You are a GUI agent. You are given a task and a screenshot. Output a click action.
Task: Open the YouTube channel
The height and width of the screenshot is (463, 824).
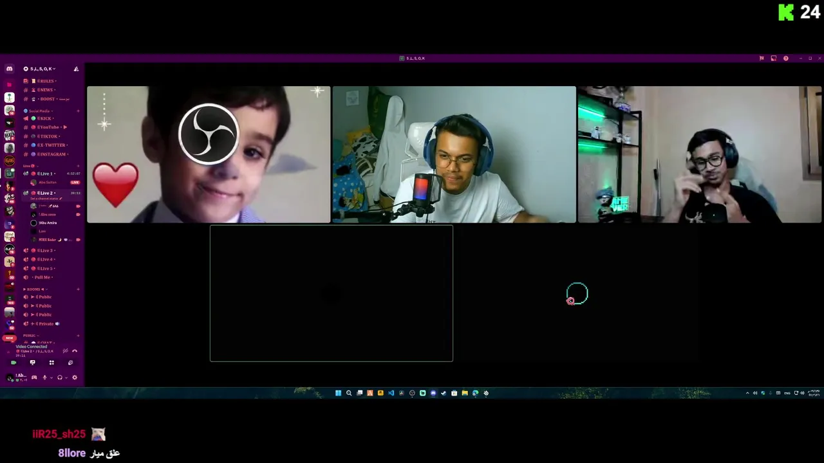click(50, 127)
